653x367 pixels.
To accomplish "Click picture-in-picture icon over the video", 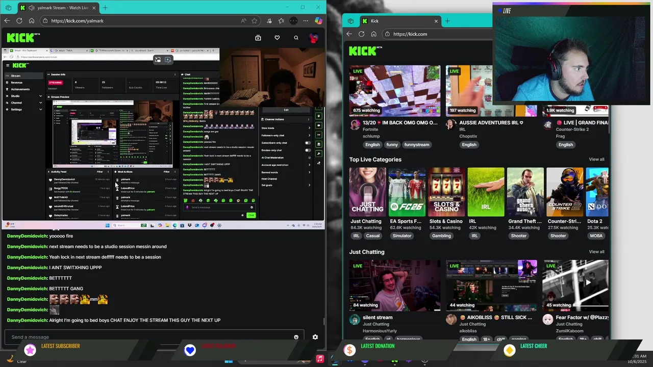I will [158, 60].
